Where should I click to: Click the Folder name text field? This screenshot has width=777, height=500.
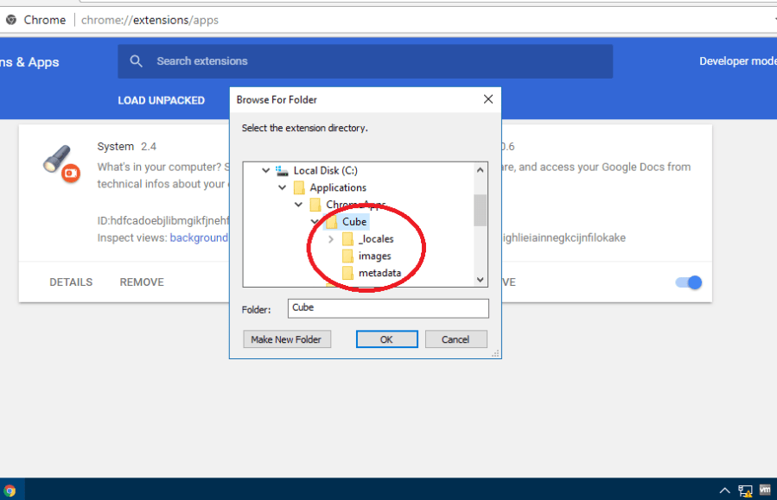tap(388, 308)
